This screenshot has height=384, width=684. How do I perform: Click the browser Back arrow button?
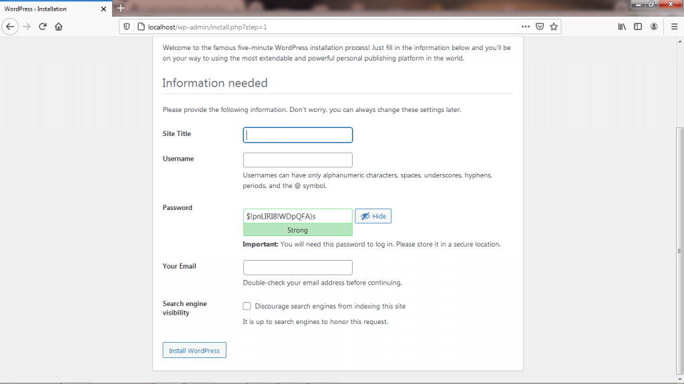tap(10, 27)
